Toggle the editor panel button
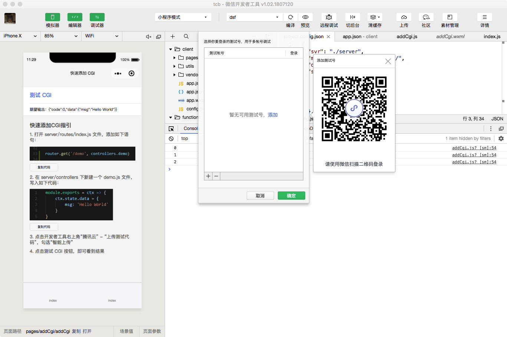 point(75,17)
